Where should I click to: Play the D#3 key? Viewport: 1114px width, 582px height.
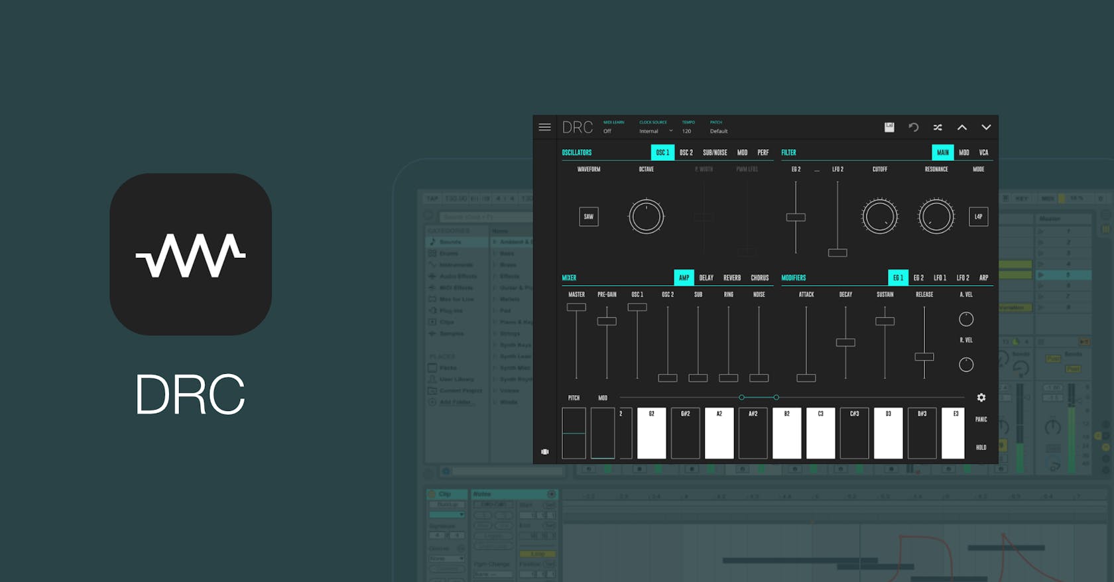tap(922, 434)
